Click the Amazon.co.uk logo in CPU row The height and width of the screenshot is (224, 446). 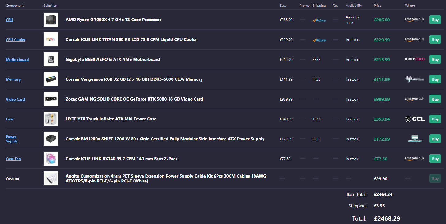click(x=414, y=19)
